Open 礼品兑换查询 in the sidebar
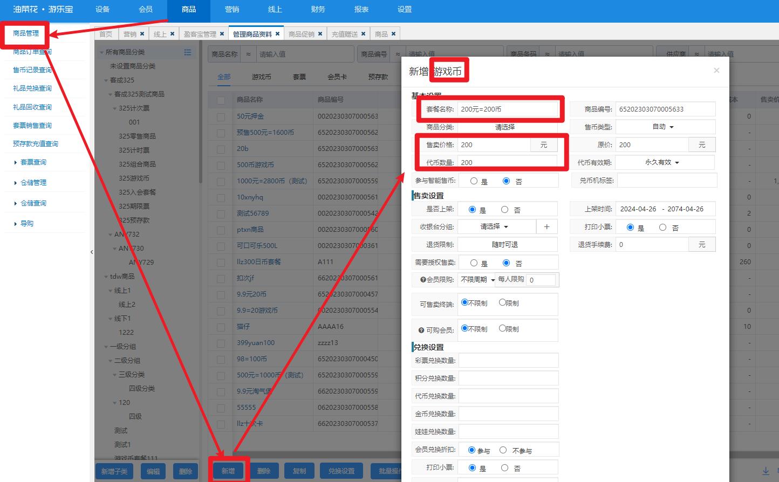The height and width of the screenshot is (482, 779). click(32, 88)
